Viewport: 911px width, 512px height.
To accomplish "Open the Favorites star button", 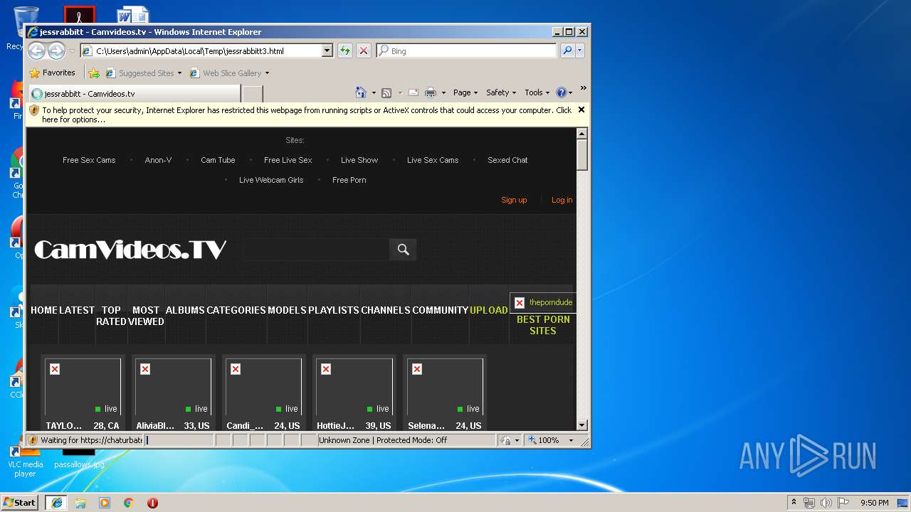I will pos(52,73).
